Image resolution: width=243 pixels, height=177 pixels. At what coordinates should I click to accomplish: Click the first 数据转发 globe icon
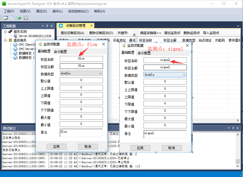click(15, 53)
